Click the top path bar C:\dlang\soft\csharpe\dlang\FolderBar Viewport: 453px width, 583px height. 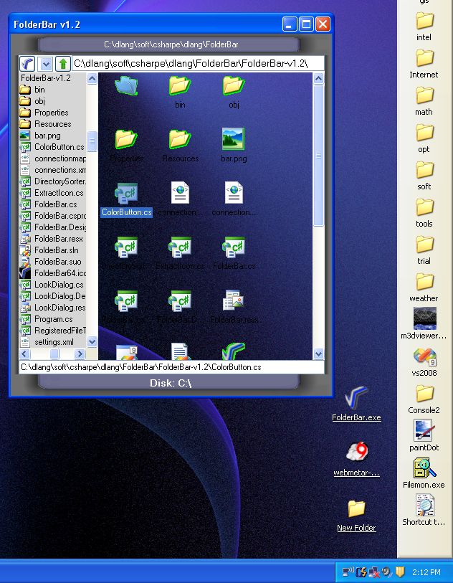[x=169, y=44]
